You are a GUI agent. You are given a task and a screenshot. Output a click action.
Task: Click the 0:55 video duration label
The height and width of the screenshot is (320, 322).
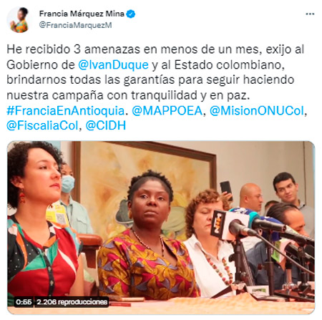tap(24, 302)
